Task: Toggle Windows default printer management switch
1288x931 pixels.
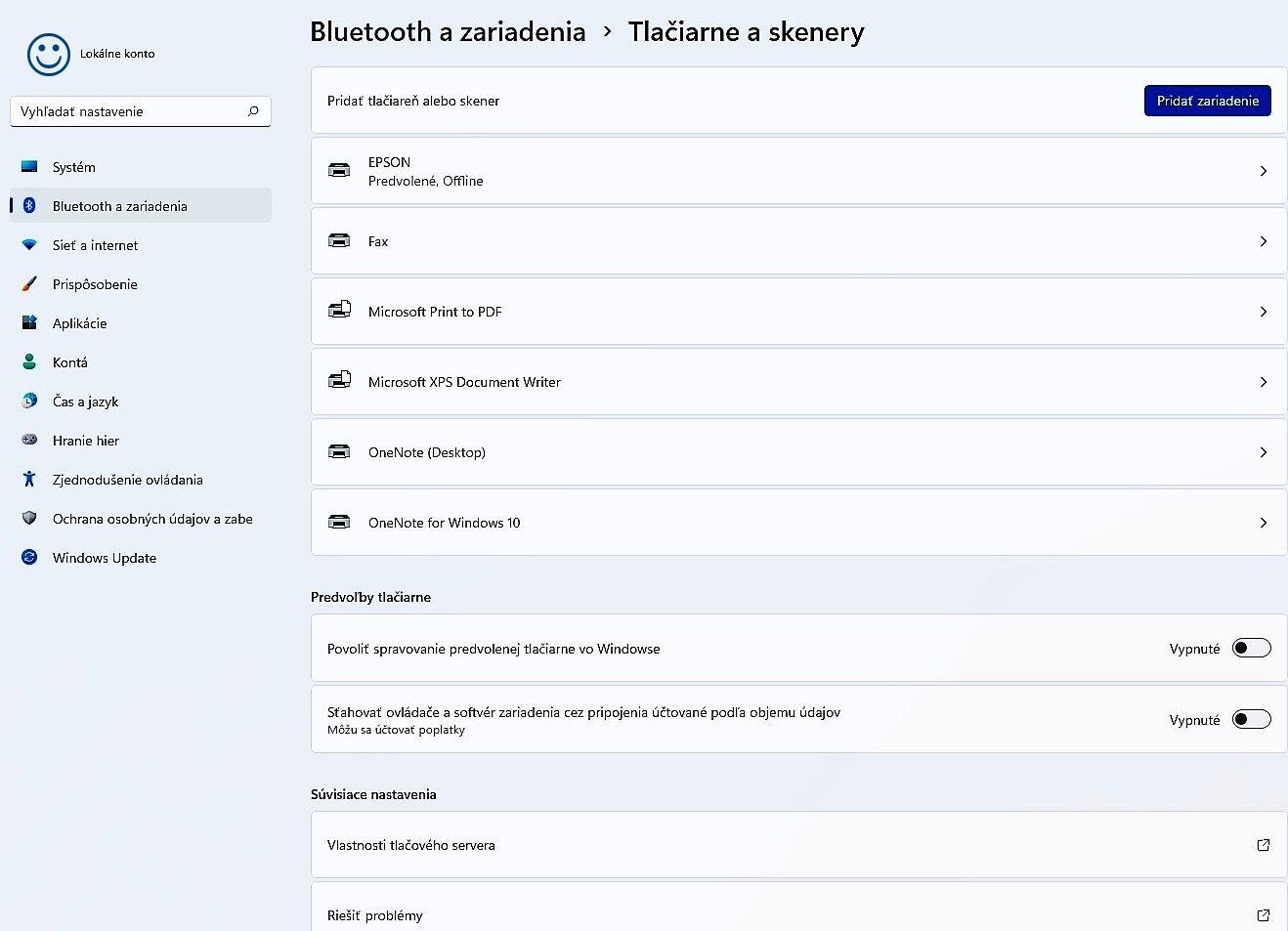Action: (x=1251, y=648)
